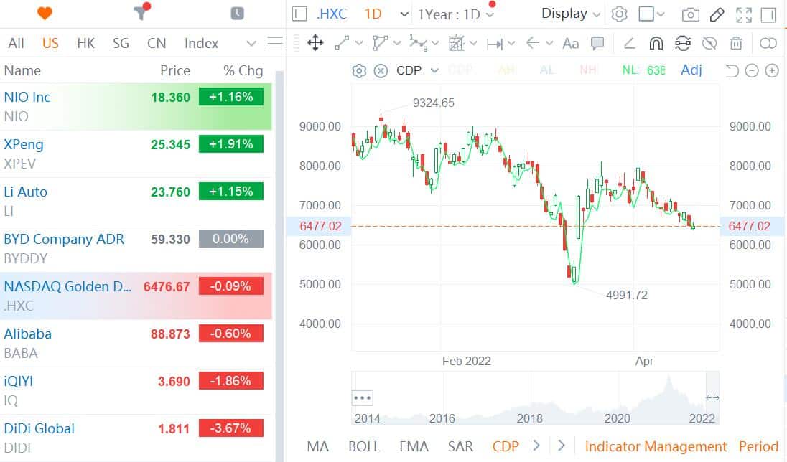787x462 pixels.
Task: Toggle Adj price adjustment
Action: [691, 70]
